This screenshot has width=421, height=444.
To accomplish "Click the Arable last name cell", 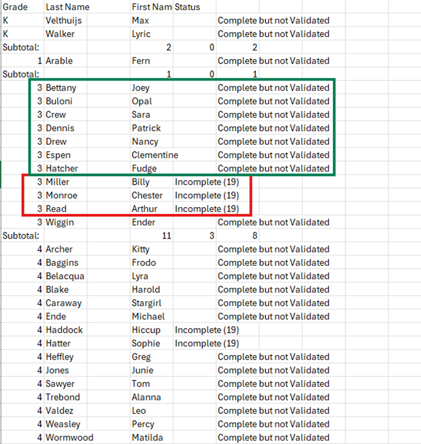I will pyautogui.click(x=66, y=61).
